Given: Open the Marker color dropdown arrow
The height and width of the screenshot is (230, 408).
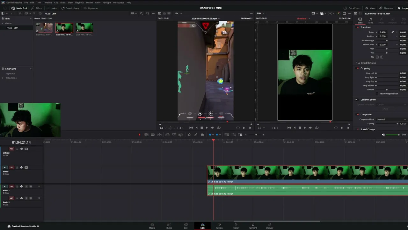Looking at the screenshot, I should pyautogui.click(x=220, y=135).
